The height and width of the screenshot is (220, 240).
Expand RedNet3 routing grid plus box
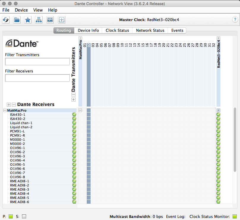[x=218, y=110]
